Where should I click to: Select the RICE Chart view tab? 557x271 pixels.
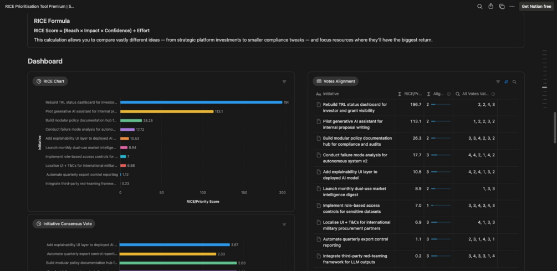50,81
